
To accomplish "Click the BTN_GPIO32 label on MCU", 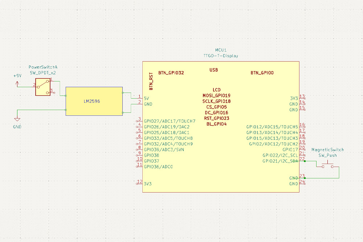I will [171, 73].
